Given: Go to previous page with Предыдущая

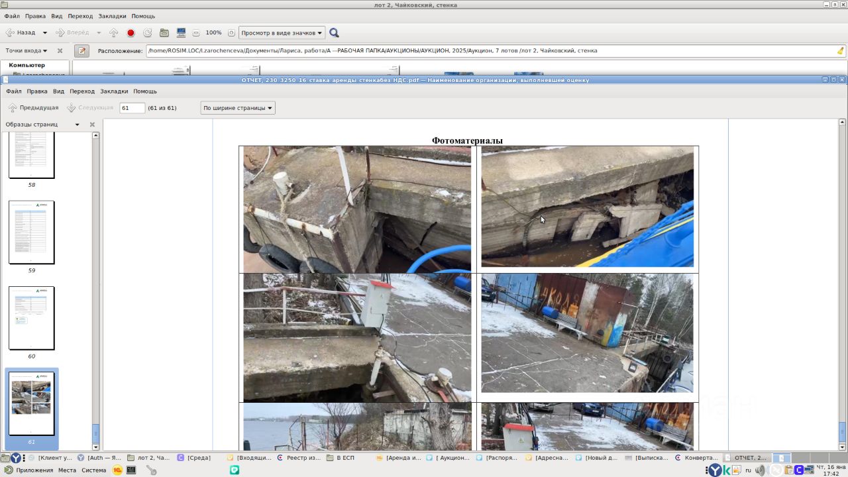Looking at the screenshot, I should click(33, 108).
